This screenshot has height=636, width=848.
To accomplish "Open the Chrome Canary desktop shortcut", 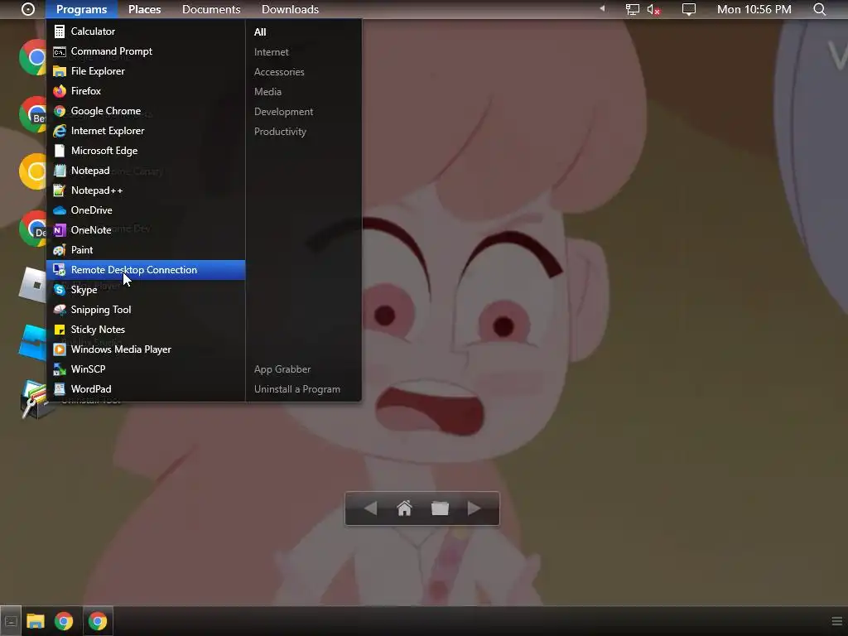I will coord(33,171).
